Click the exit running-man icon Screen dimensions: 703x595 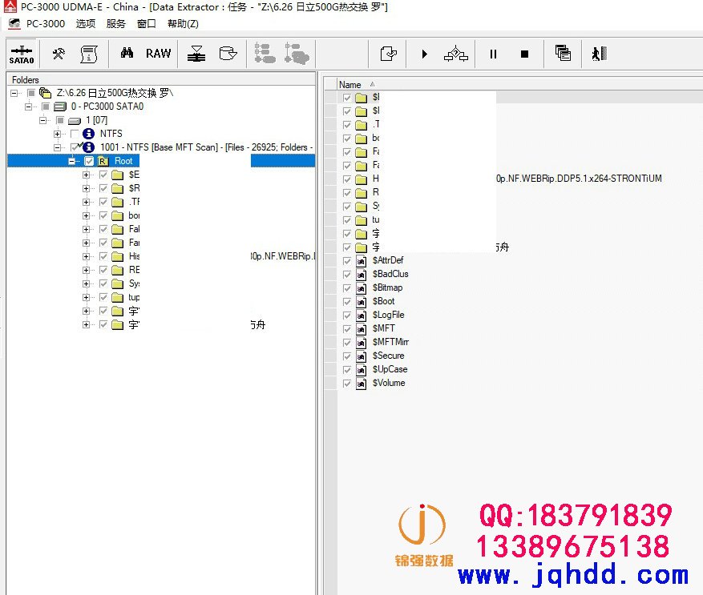pos(600,54)
